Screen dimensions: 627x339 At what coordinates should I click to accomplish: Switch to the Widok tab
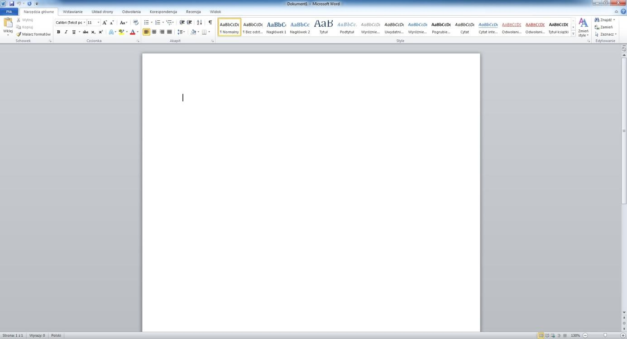pos(215,12)
